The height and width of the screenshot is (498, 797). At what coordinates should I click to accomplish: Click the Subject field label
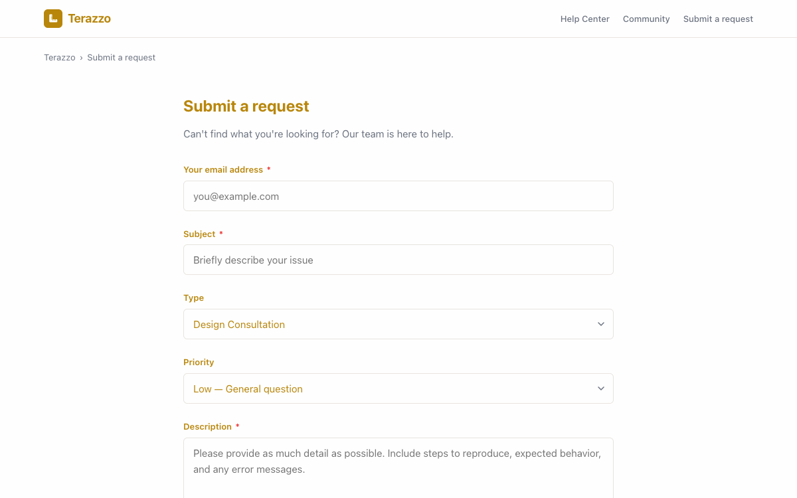point(199,234)
